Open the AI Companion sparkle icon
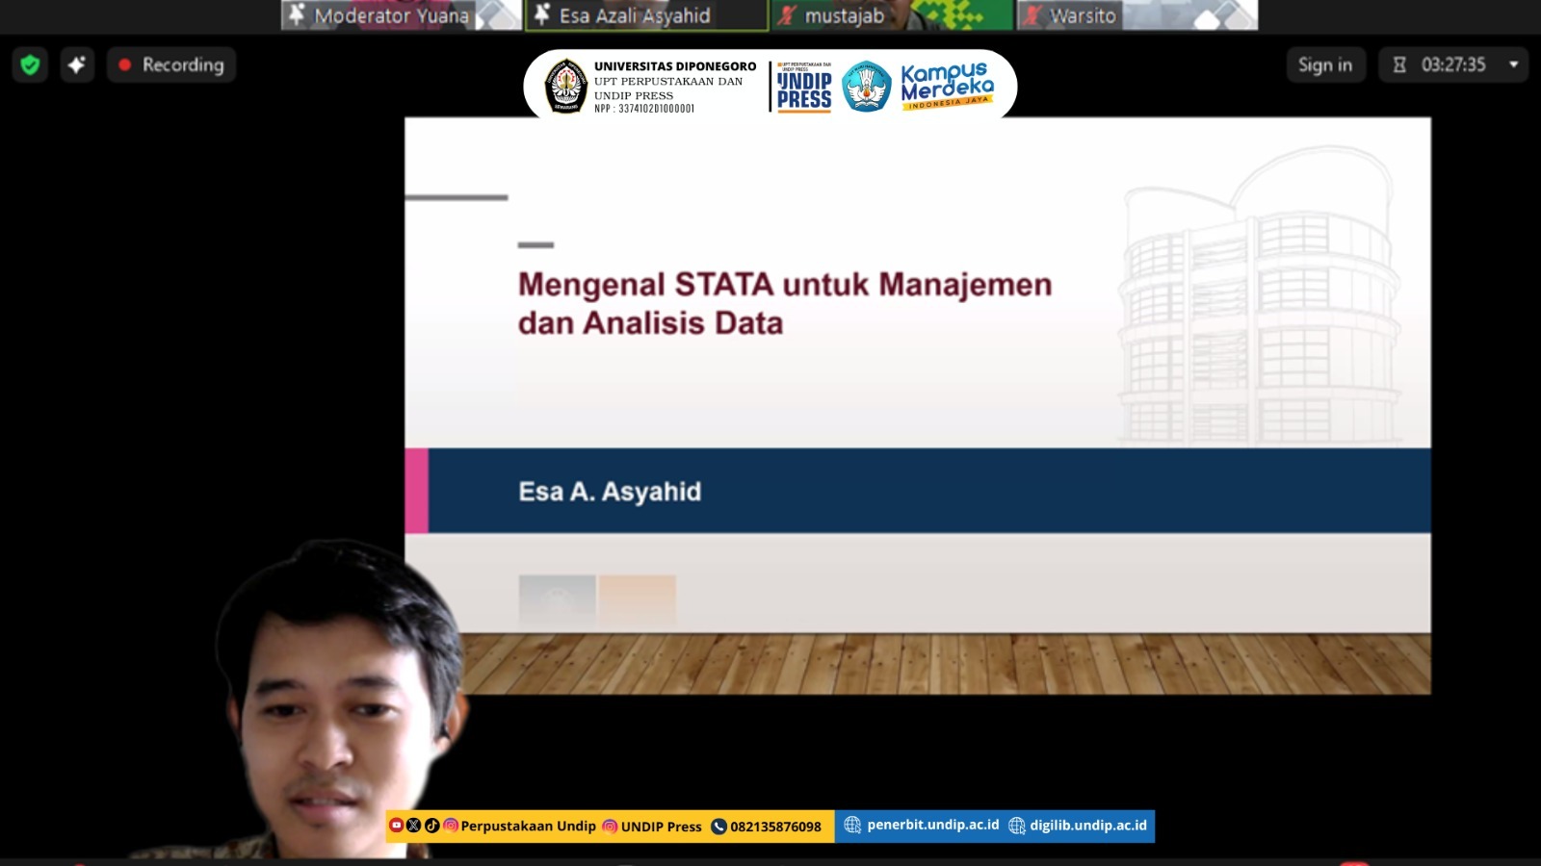This screenshot has height=866, width=1541. pyautogui.click(x=76, y=64)
